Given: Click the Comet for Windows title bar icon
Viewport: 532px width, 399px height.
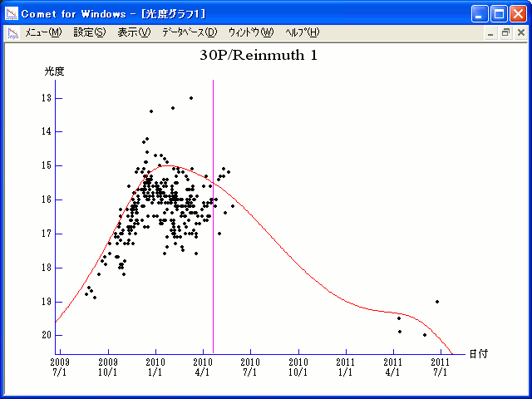Looking at the screenshot, I should (12, 13).
